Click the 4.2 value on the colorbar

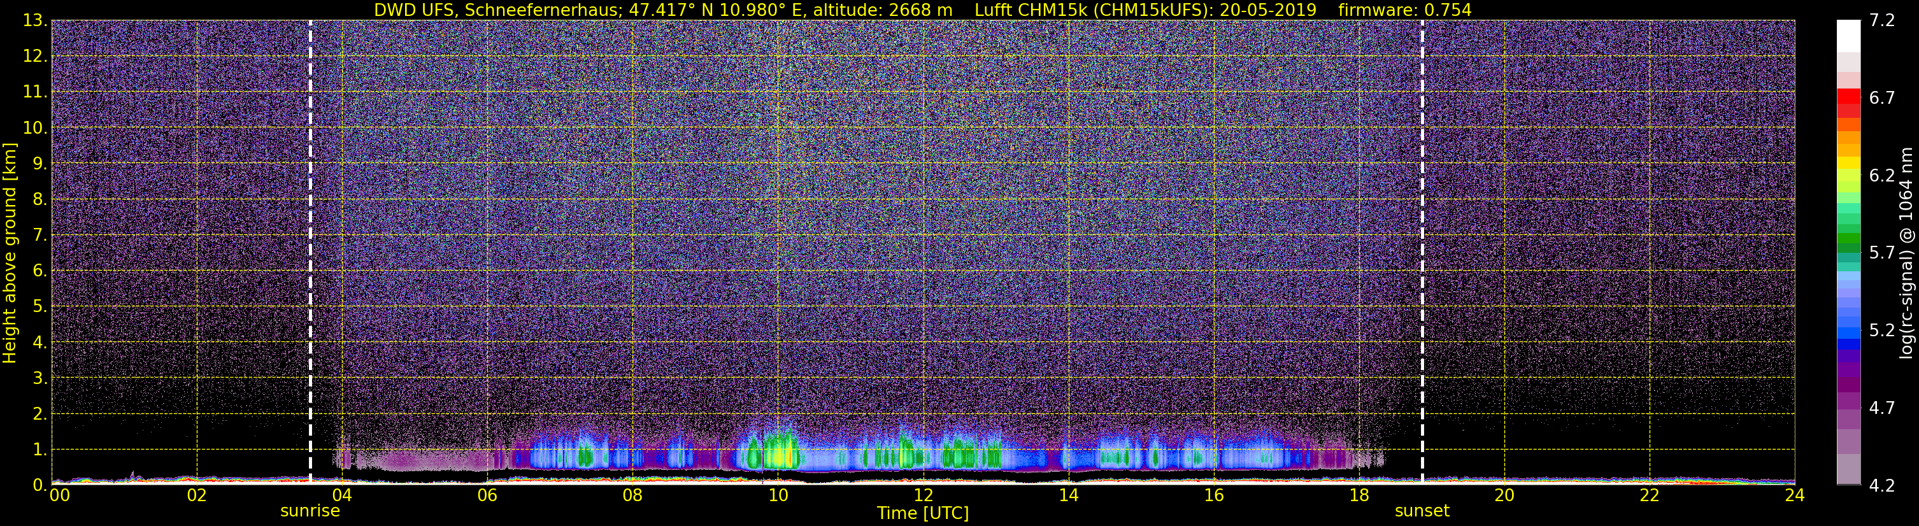(1882, 485)
